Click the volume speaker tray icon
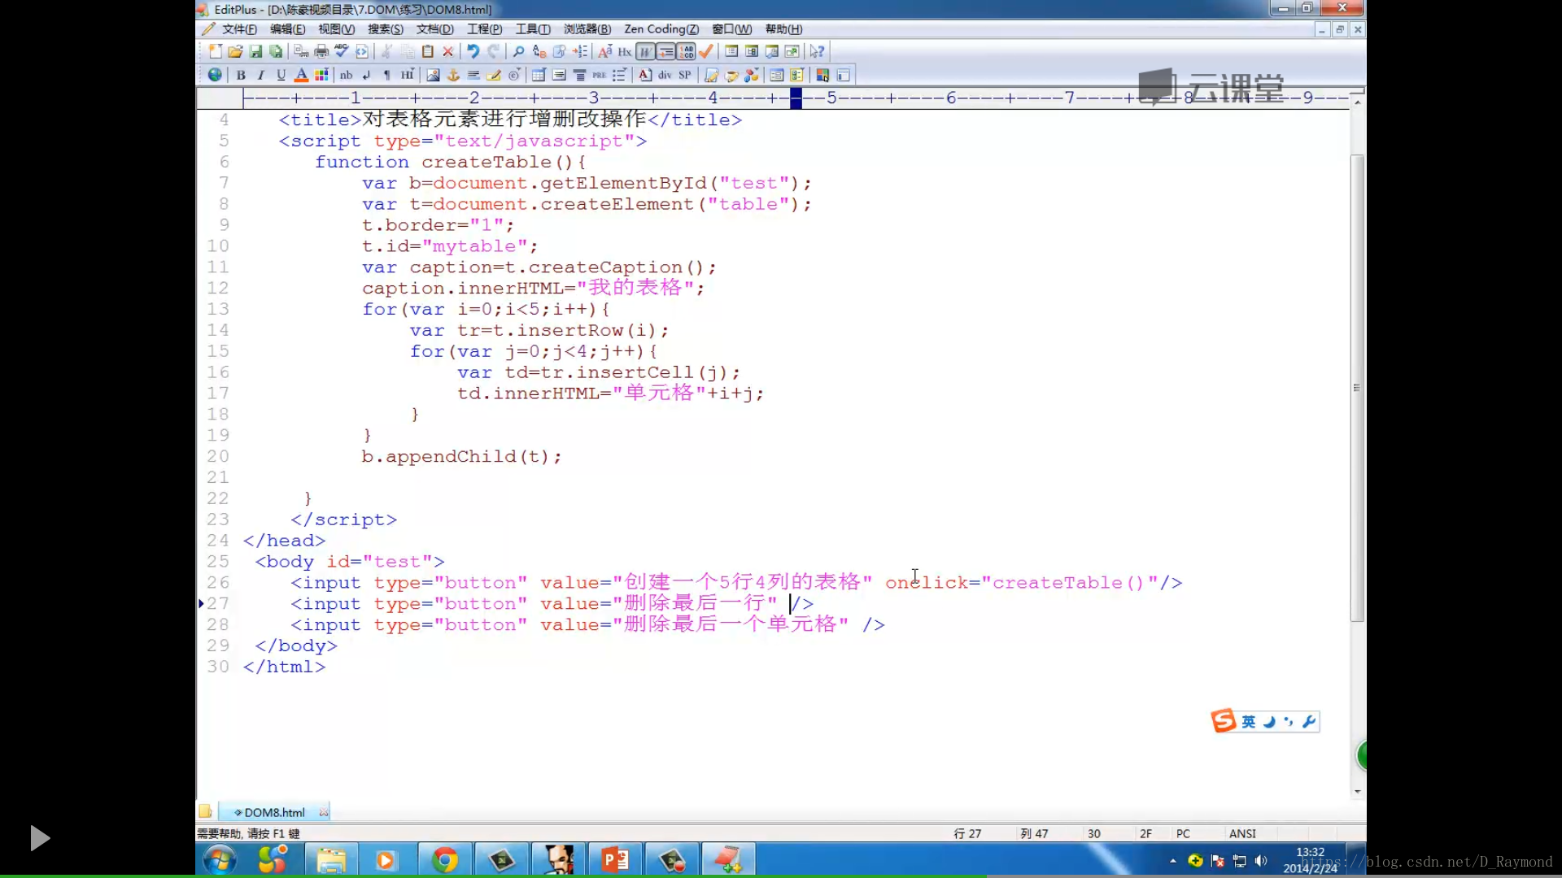The image size is (1562, 878). [x=1260, y=860]
